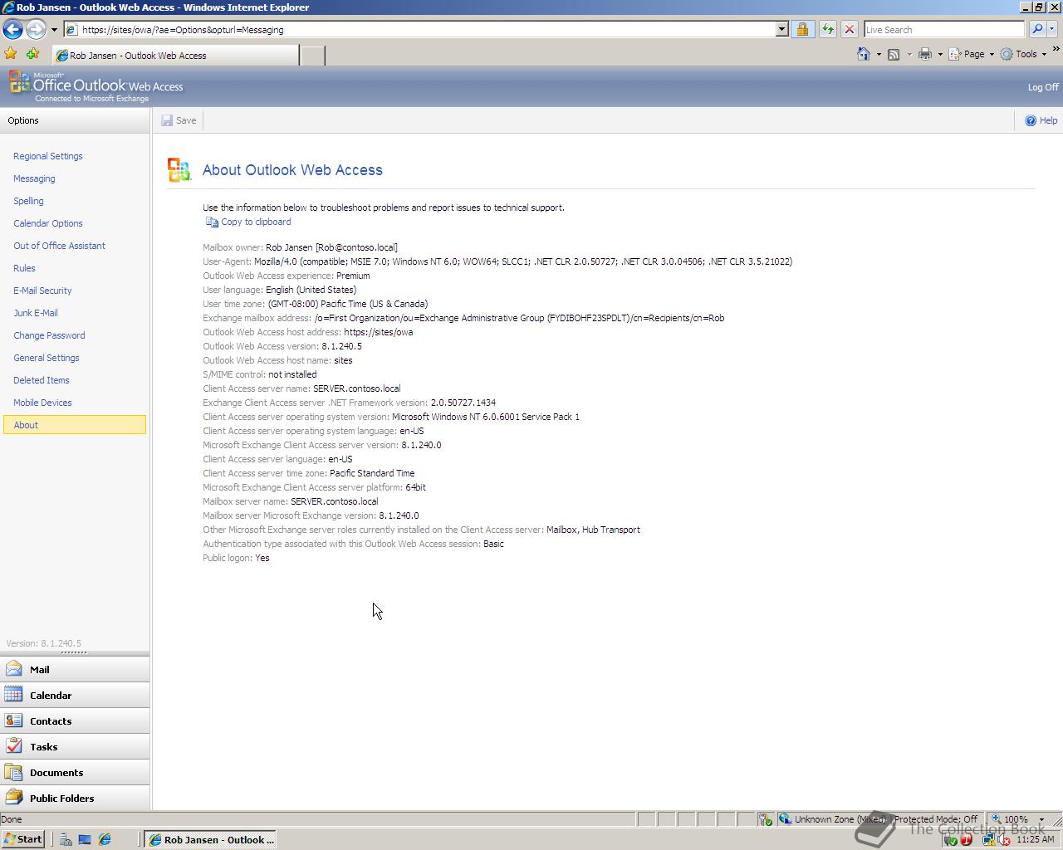The height and width of the screenshot is (850, 1063).
Task: Click the Rob Jansen - Outlook taskbar button
Action: [x=210, y=839]
